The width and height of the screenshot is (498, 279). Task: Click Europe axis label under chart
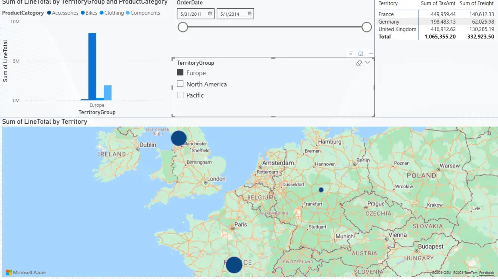[x=97, y=105]
